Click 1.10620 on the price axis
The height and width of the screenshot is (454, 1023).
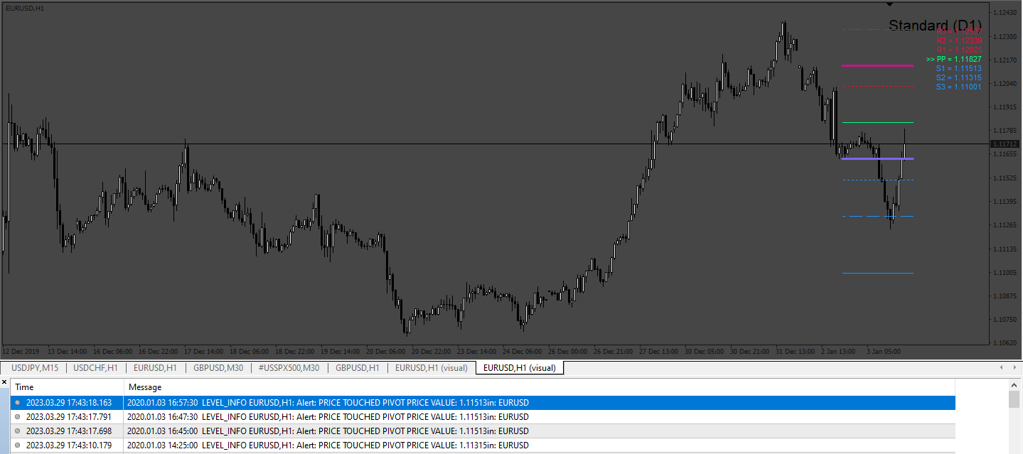(1005, 343)
